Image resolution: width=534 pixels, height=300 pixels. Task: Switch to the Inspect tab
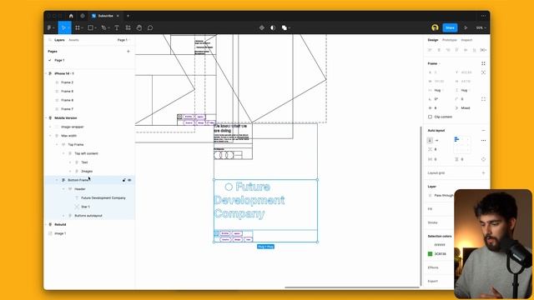point(466,40)
